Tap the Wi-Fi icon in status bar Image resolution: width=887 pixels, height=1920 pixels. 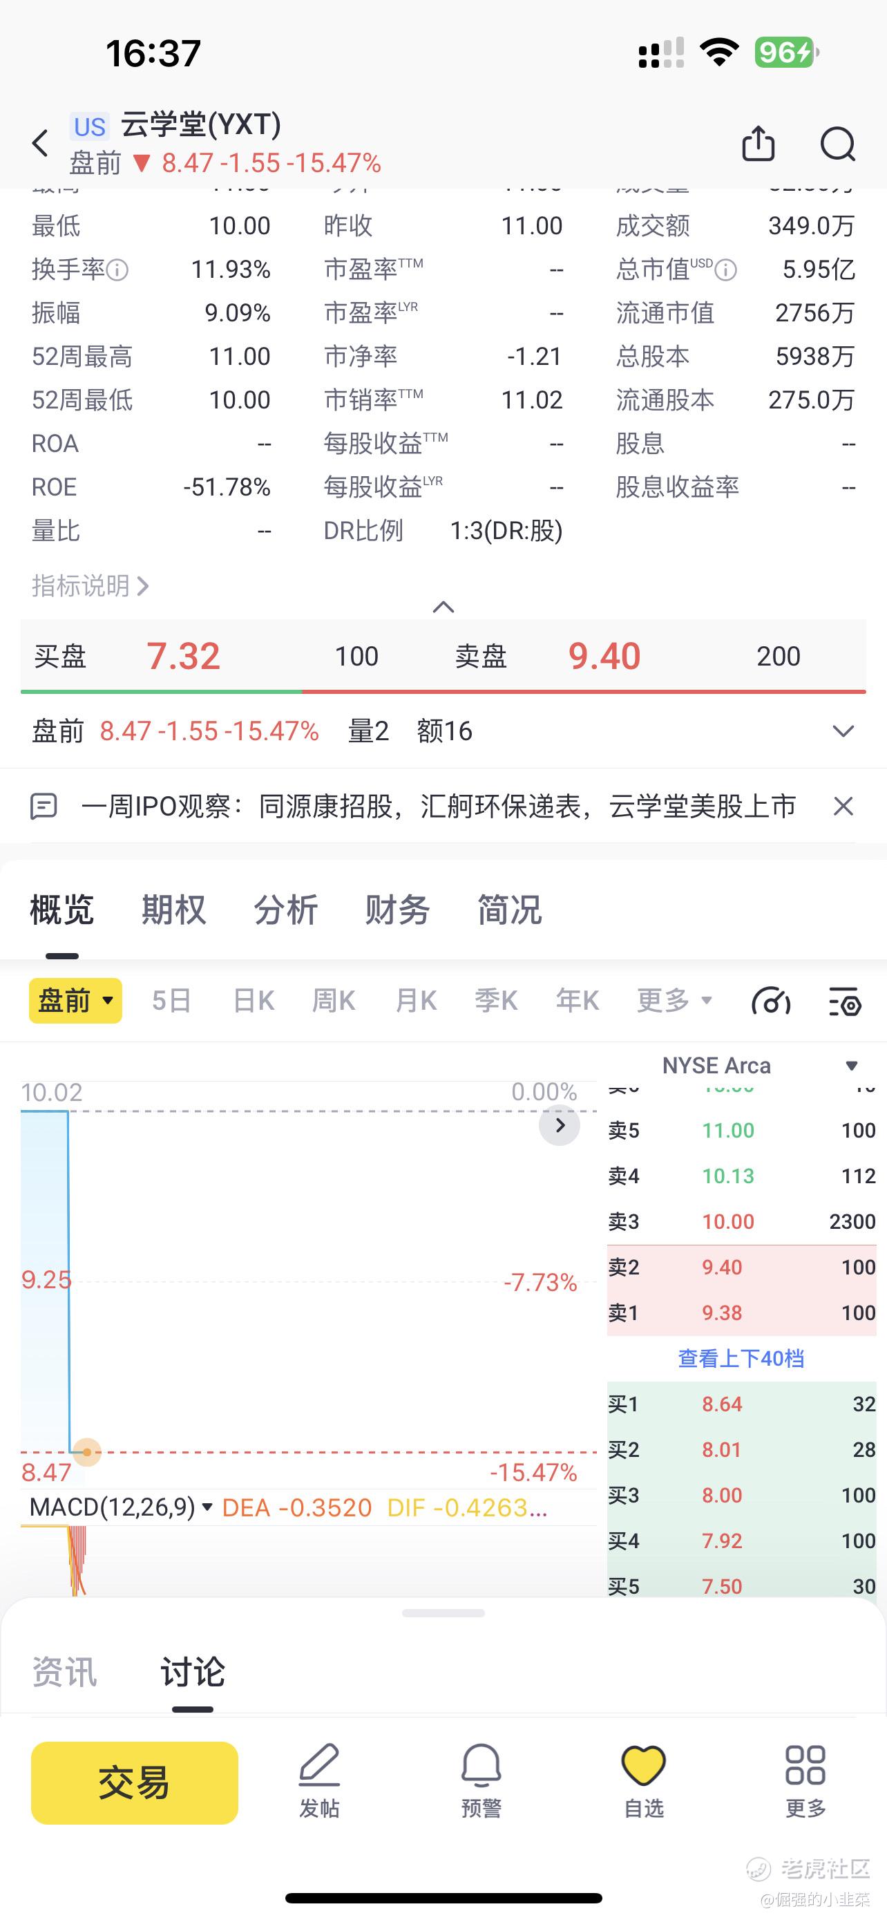[718, 52]
